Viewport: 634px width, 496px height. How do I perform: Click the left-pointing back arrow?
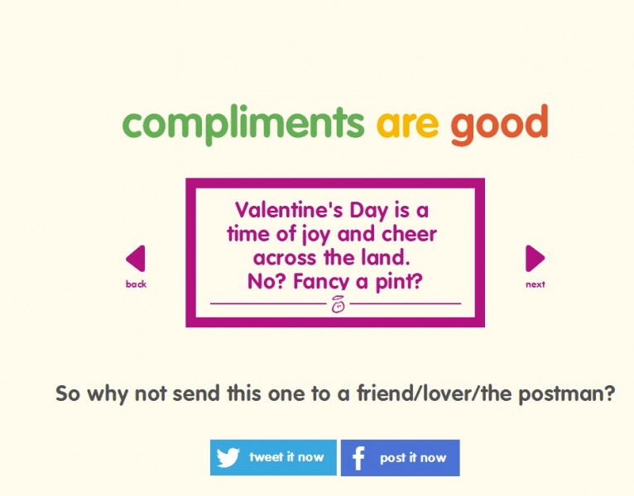click(136, 258)
